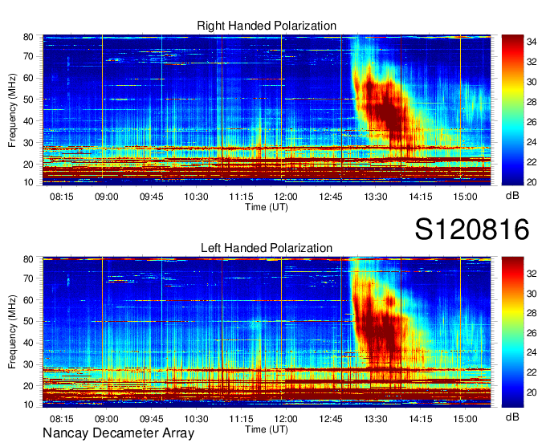The height and width of the screenshot is (443, 546).
Task: Click the 30 MHz tick on the Left Handed plot
Action: [28, 364]
